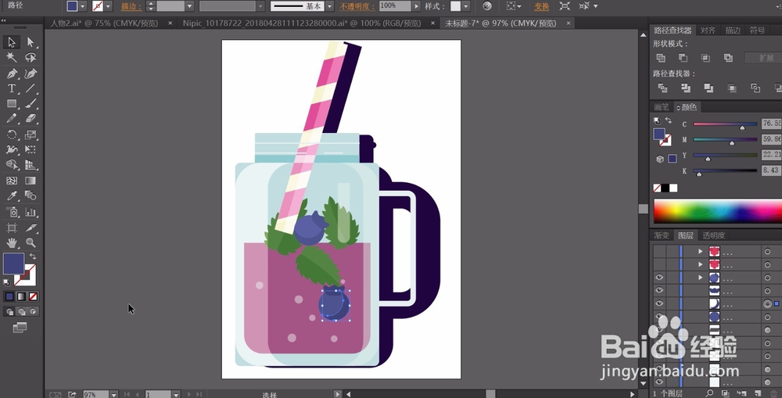
Task: Open the 渐变 panel tab
Action: pyautogui.click(x=662, y=235)
